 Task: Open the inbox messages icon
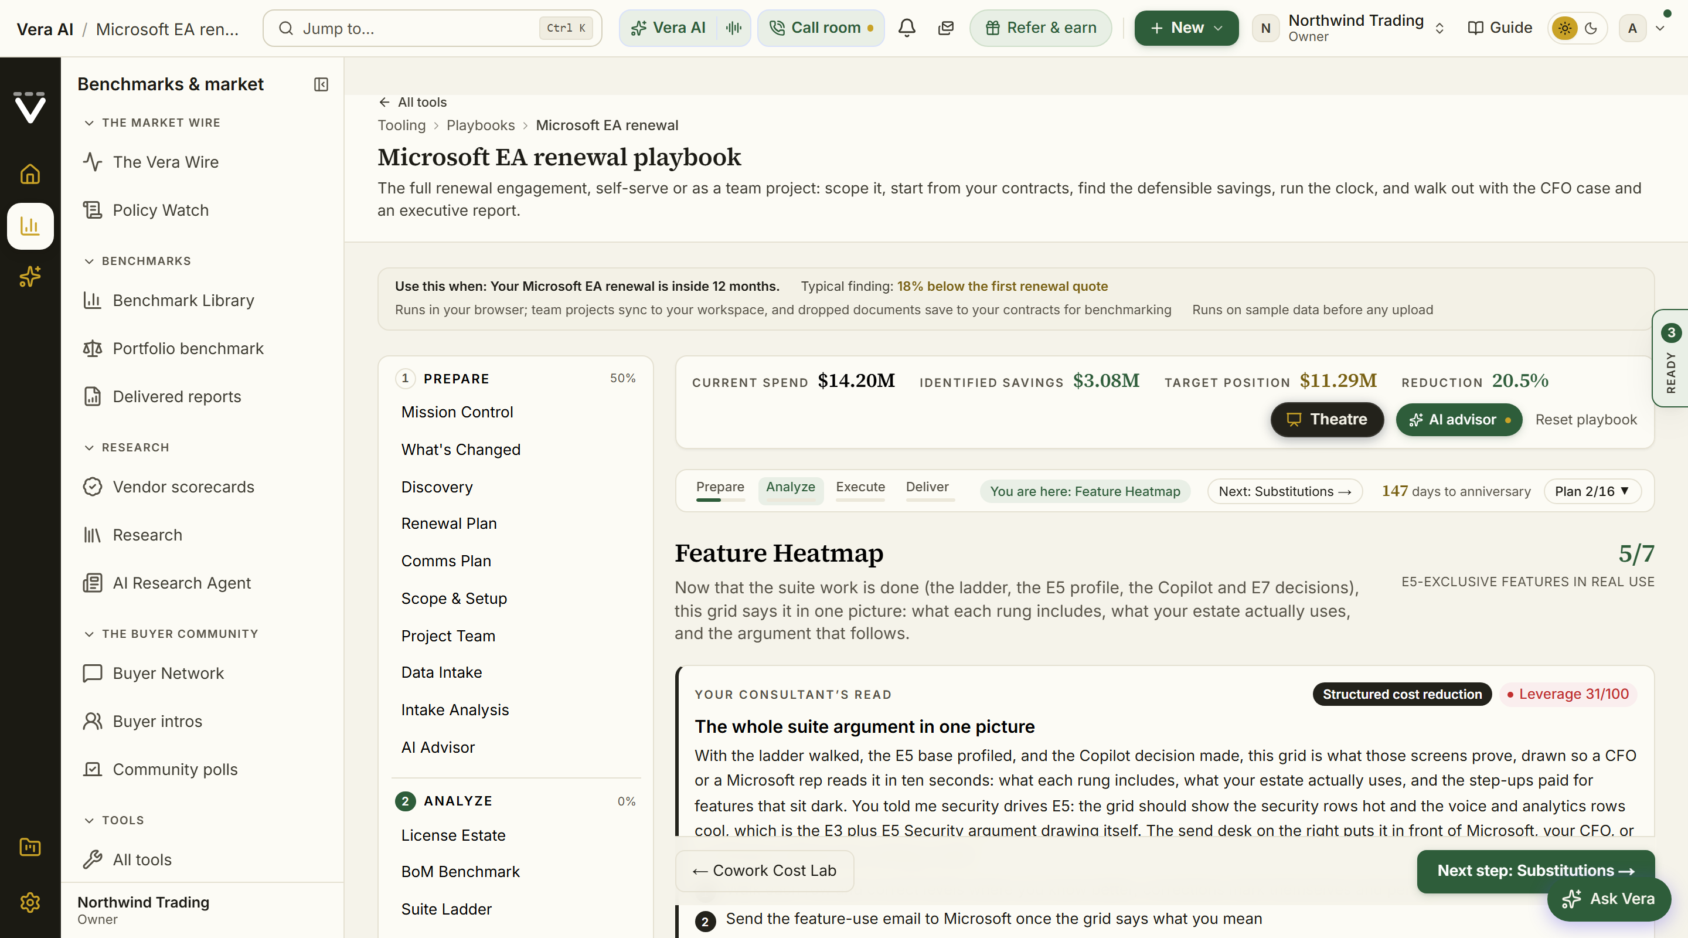945,28
